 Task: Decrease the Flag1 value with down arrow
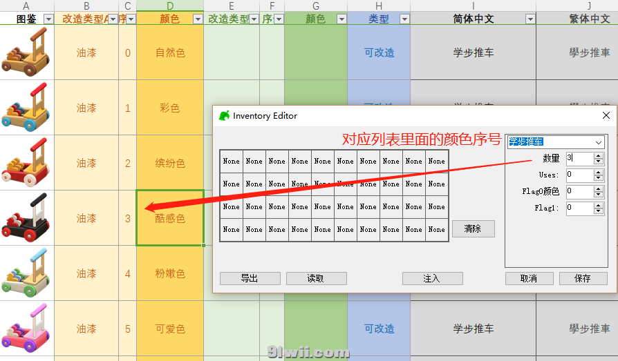(598, 211)
